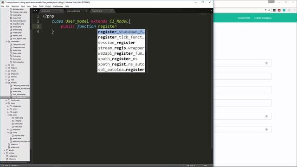The height and width of the screenshot is (167, 297).
Task: Click the first input field in browser form
Action: click(x=243, y=63)
